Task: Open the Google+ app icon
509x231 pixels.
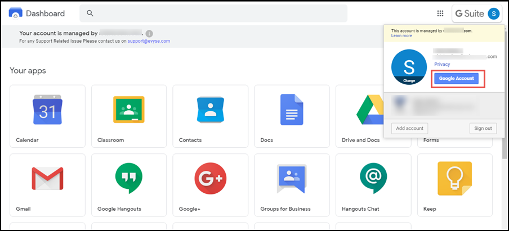Action: pos(211,178)
